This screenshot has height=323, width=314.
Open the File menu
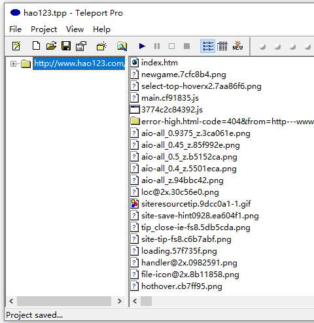(x=15, y=29)
